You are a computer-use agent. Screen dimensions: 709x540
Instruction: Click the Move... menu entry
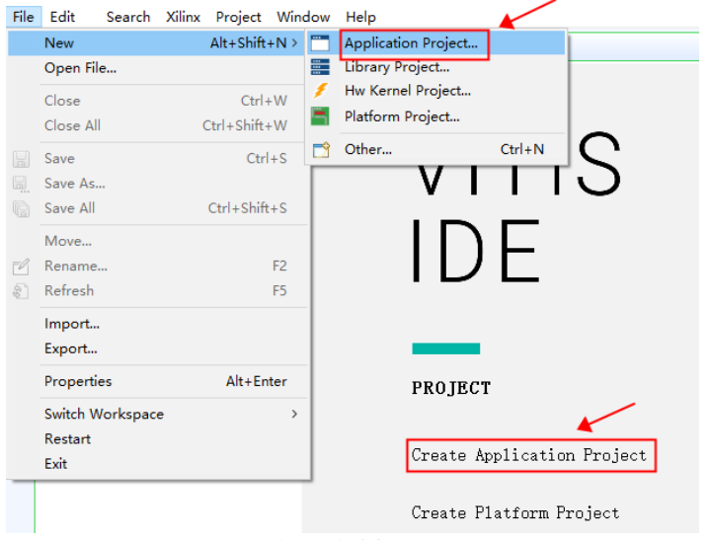coord(156,241)
